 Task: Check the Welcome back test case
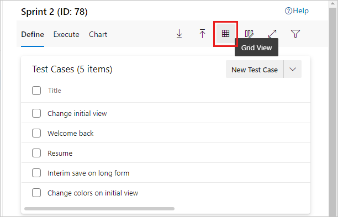[x=36, y=133]
